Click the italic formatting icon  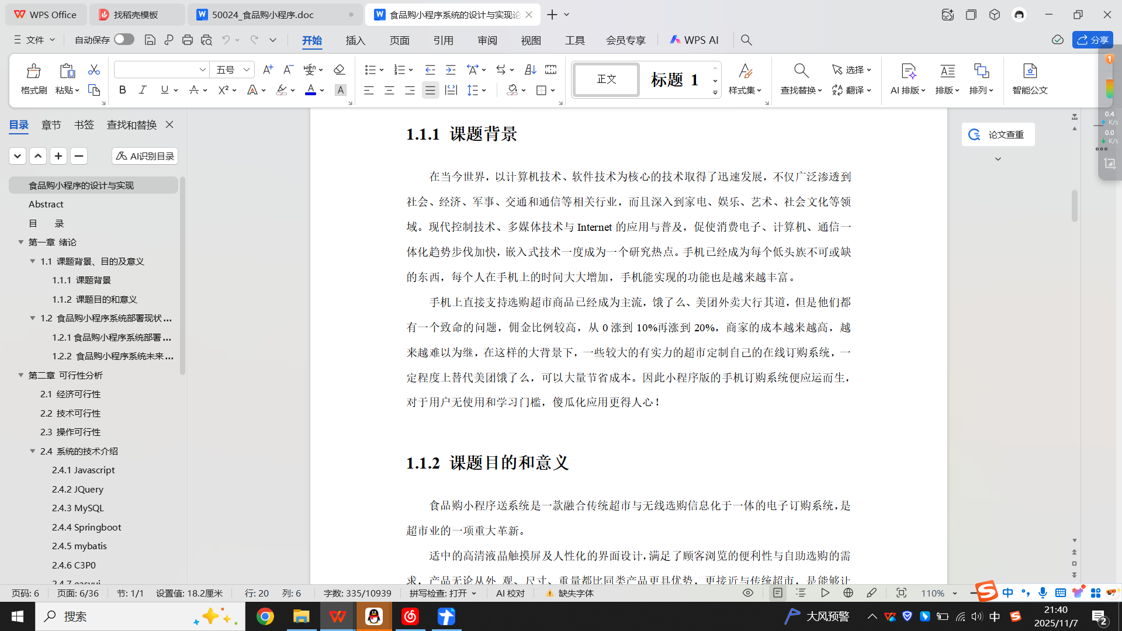pyautogui.click(x=143, y=90)
